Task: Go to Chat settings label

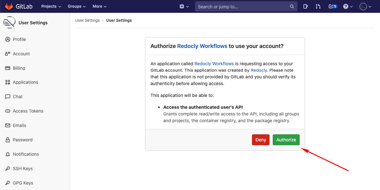Action: 18,97
